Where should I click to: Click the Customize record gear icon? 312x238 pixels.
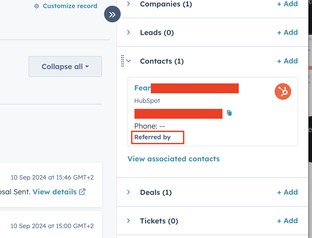[x=36, y=6]
